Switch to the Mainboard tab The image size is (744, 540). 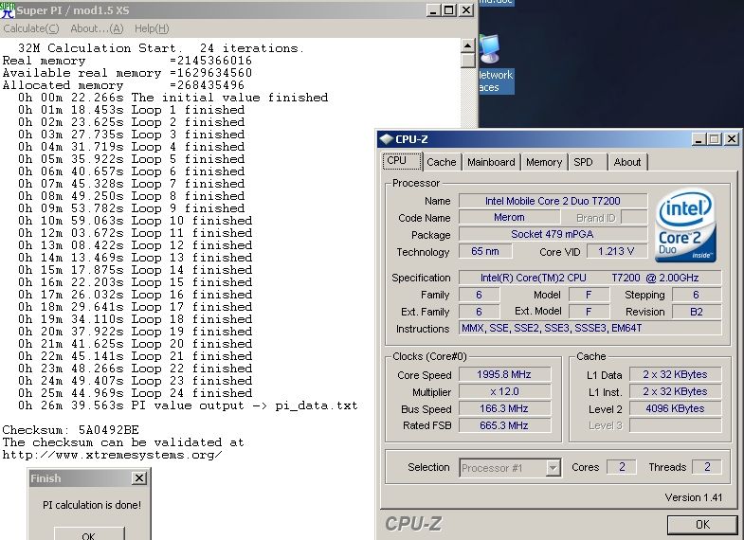tap(491, 162)
